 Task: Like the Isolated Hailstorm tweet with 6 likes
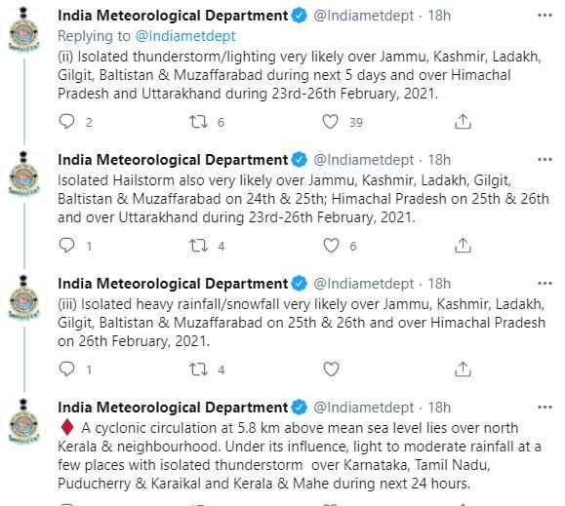coord(331,246)
